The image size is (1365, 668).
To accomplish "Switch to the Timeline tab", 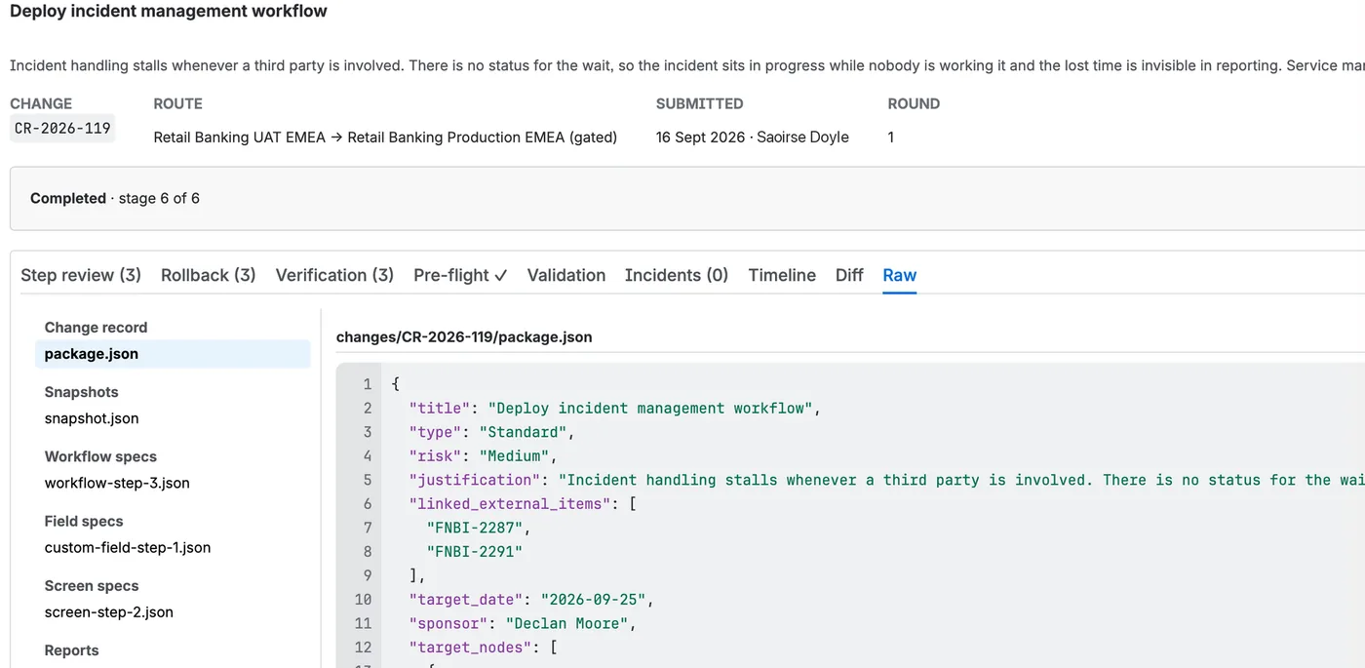I will [782, 275].
